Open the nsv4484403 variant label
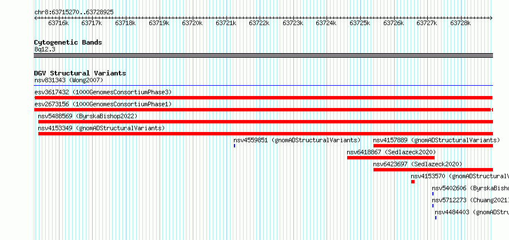Image resolution: width=509 pixels, height=240 pixels. (x=472, y=212)
